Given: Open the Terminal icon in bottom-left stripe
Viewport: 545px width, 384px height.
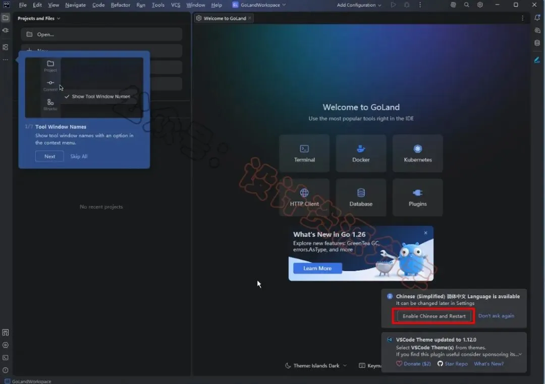Looking at the screenshot, I should 6,358.
